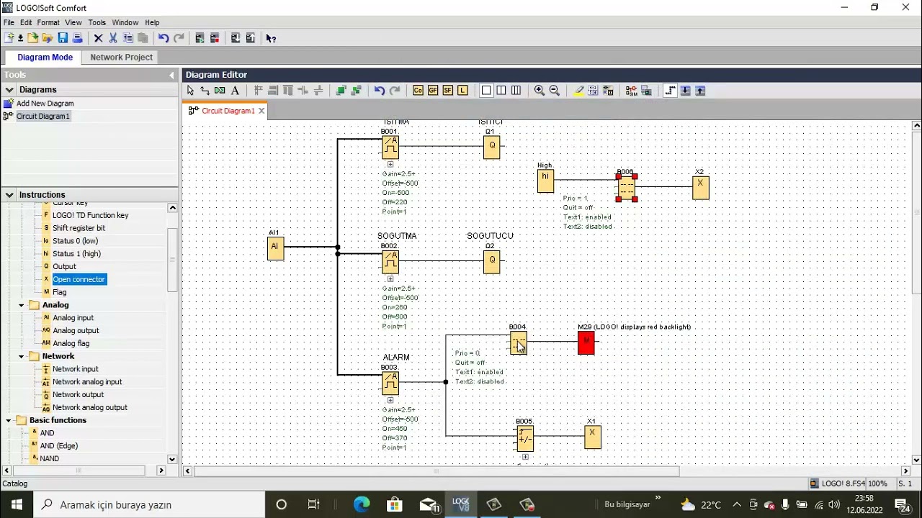Click the diagram horizontal scrollbar

(x=436, y=471)
